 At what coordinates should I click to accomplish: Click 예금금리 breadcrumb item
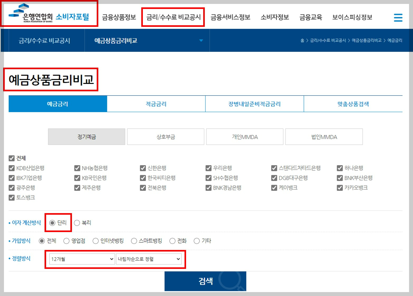395,41
